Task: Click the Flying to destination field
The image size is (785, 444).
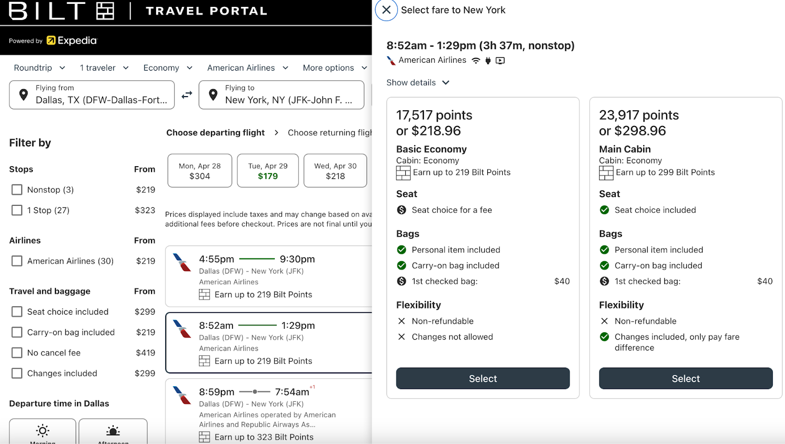Action: [282, 95]
